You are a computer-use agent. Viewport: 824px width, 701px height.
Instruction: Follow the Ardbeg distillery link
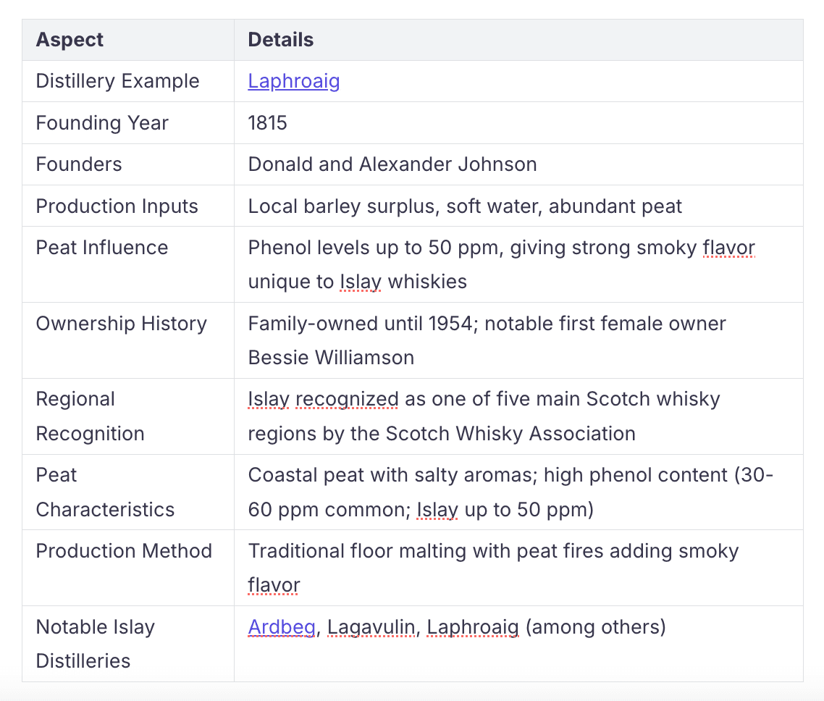coord(282,627)
